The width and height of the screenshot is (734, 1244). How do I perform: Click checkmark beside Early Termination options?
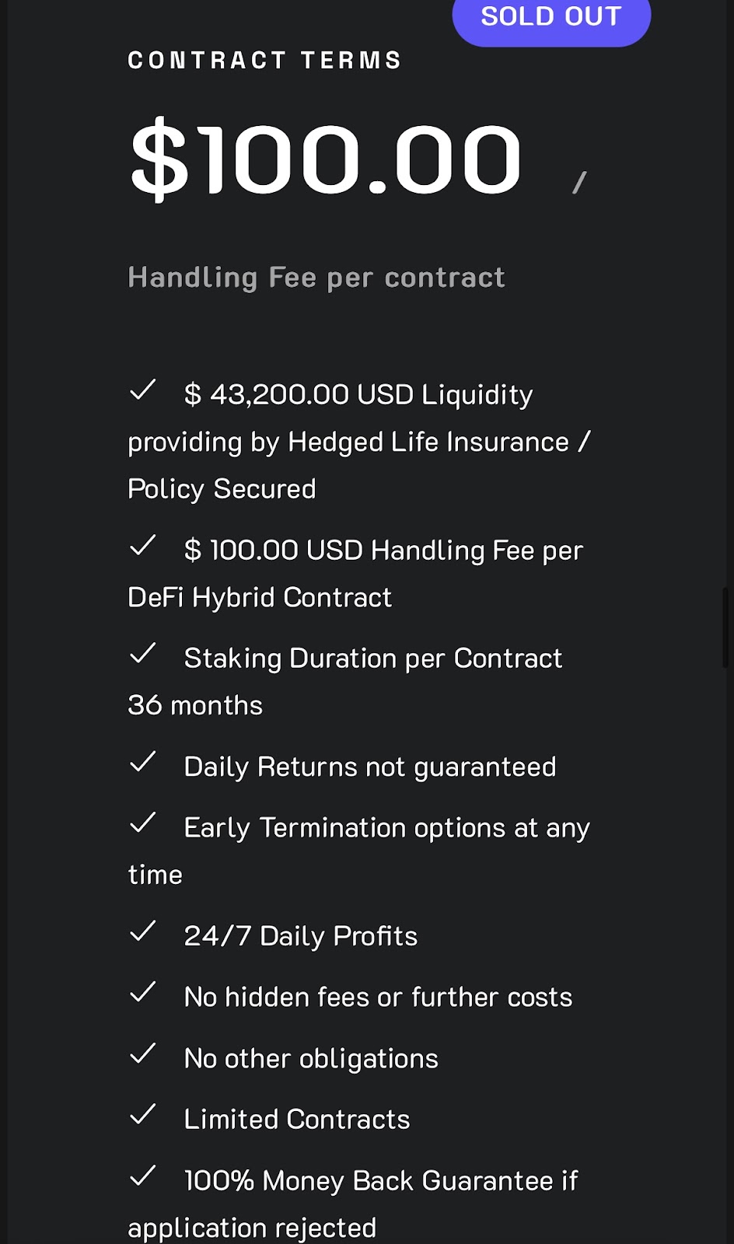coord(143,823)
